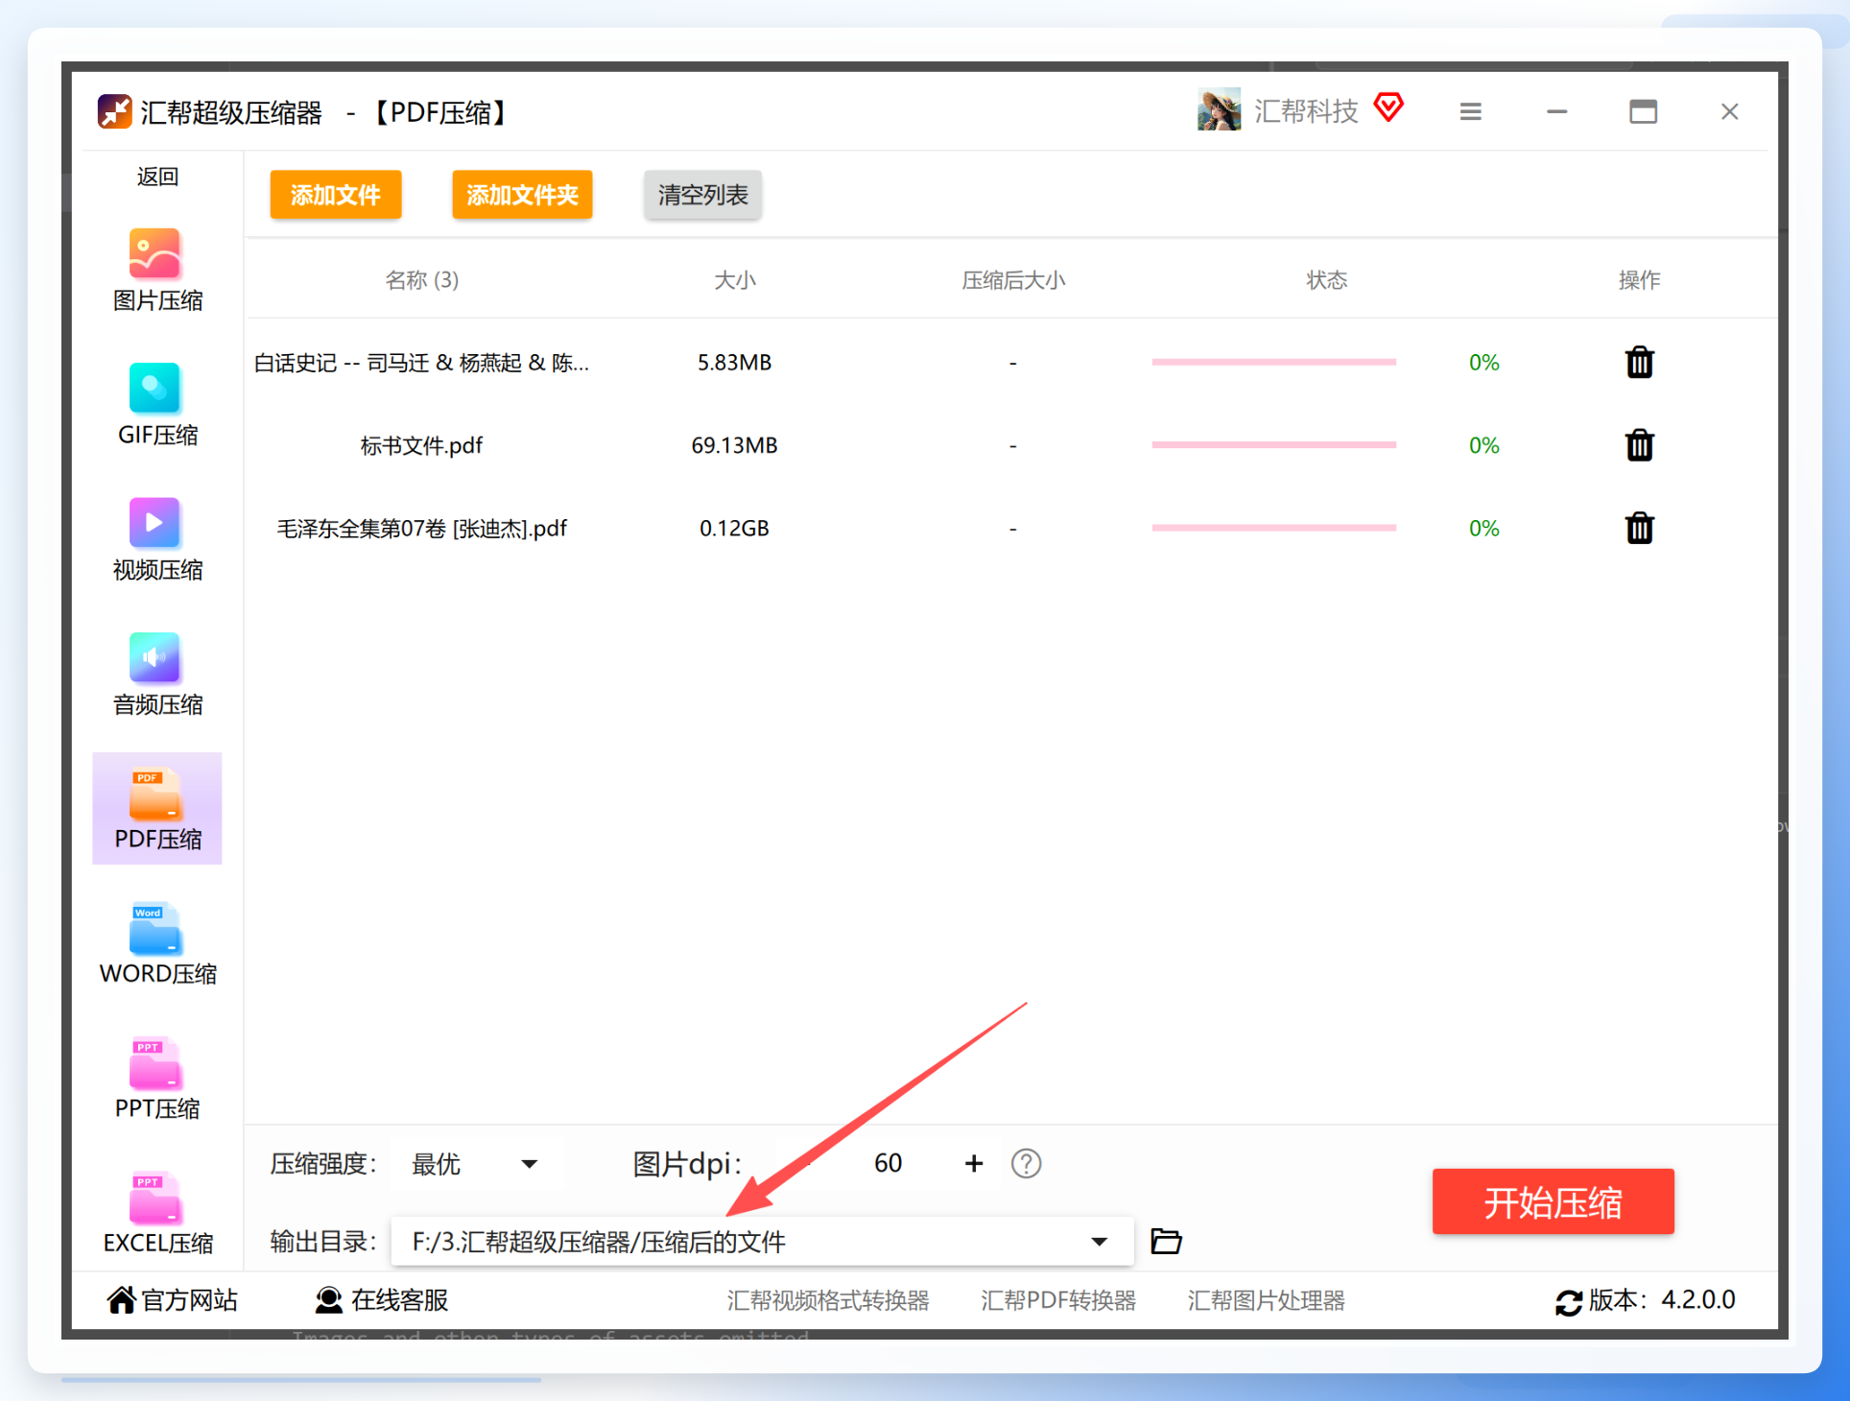Viewport: 1850px width, 1401px height.
Task: Click progress bar of 毛泽东全集 row
Action: click(x=1273, y=527)
